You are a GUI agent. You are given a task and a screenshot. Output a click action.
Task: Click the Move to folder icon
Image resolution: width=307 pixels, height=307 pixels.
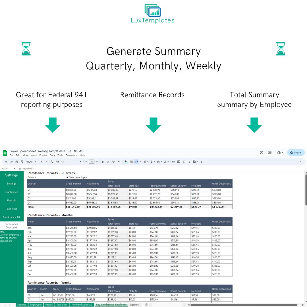(x=76, y=151)
